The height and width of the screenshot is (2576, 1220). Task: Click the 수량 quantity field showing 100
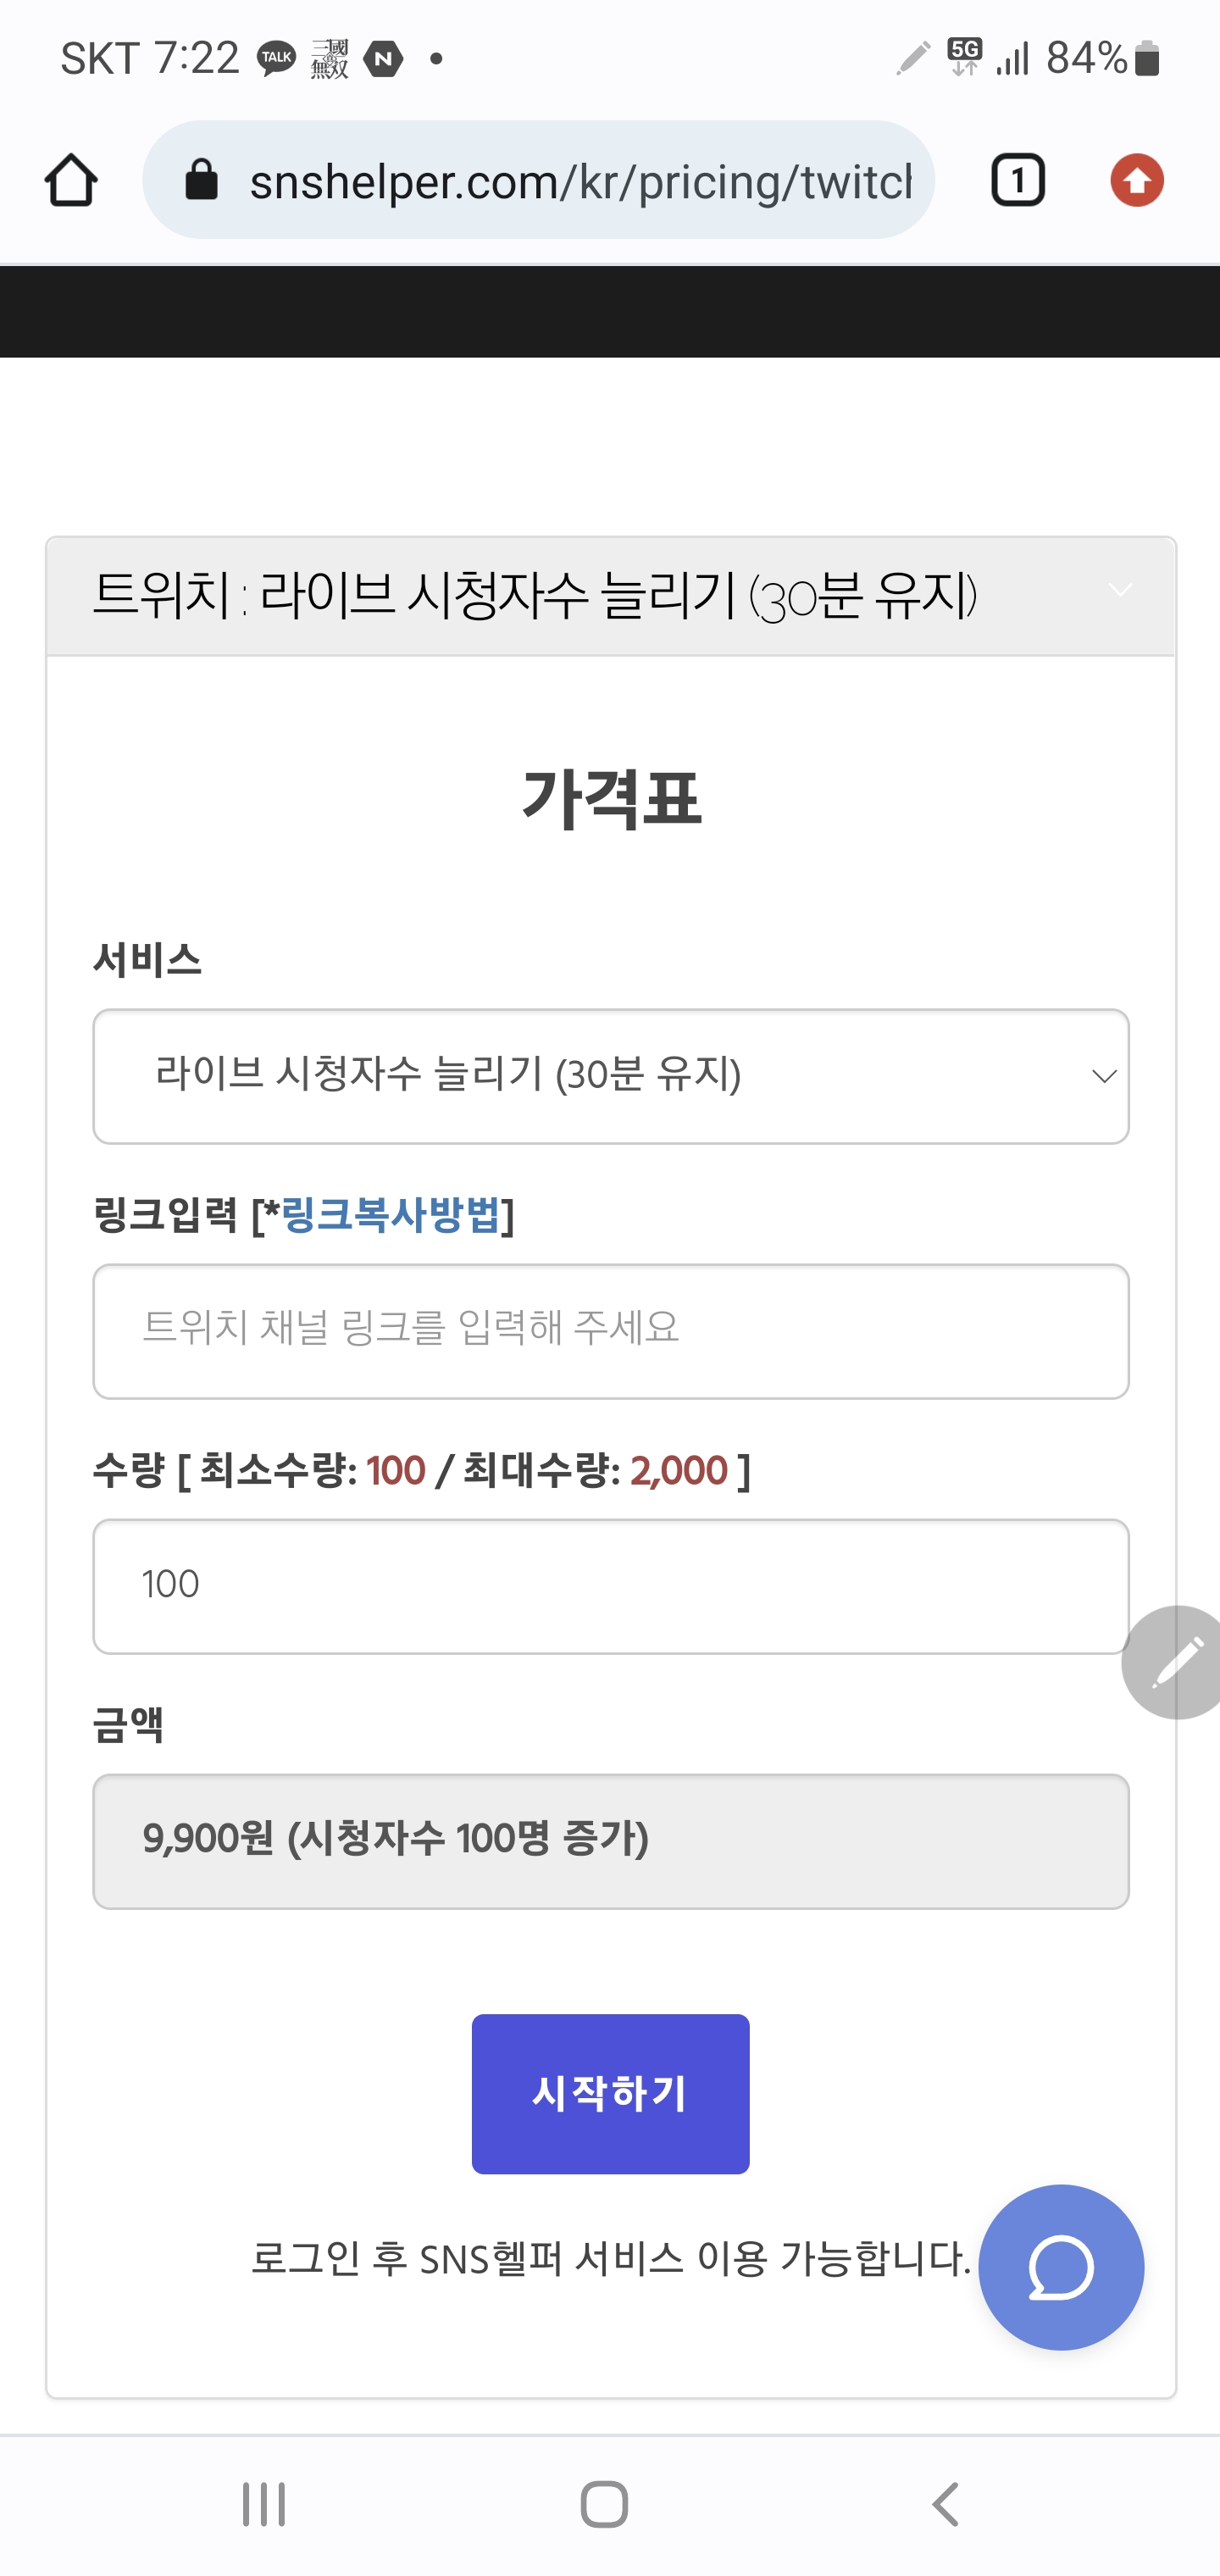[x=610, y=1586]
